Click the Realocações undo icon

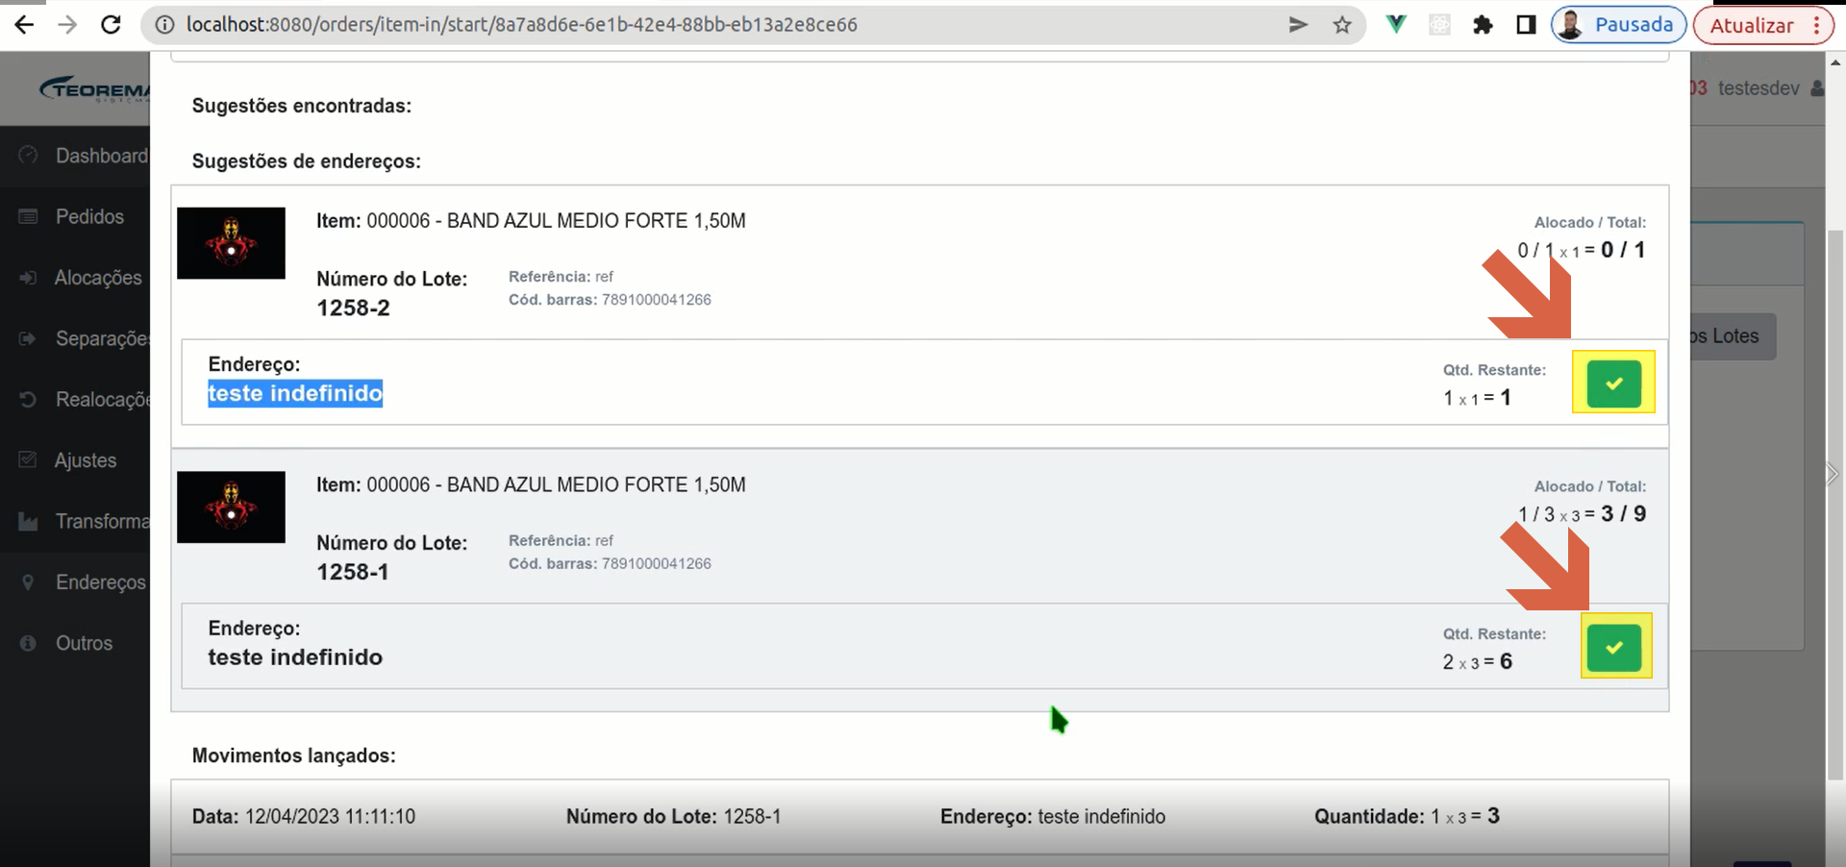click(28, 399)
